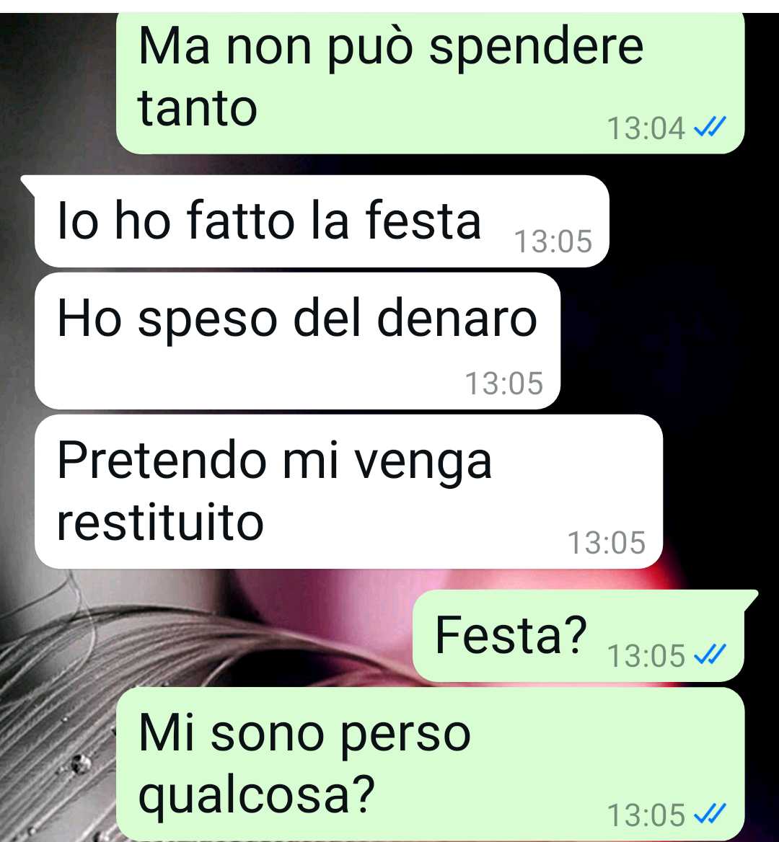
Task: Click time label on "Mi sono perso qualcosa?"
Action: click(x=646, y=815)
